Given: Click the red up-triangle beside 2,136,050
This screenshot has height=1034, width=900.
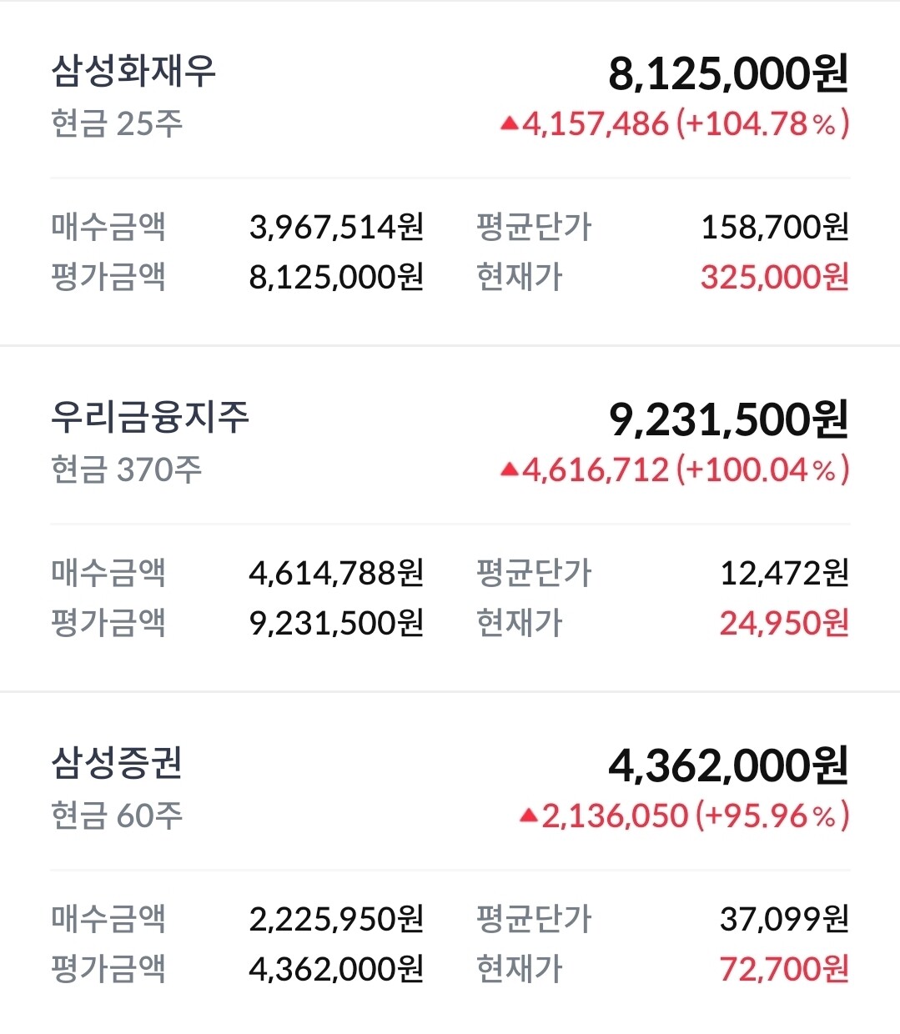Looking at the screenshot, I should (x=528, y=816).
